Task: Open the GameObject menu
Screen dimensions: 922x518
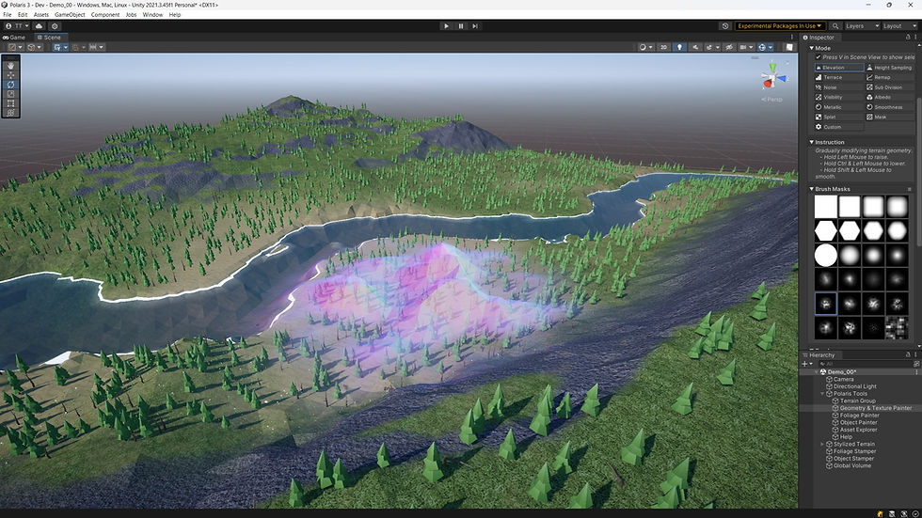Action: pos(70,15)
